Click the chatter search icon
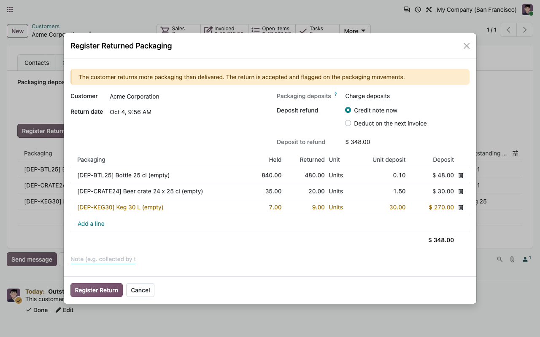The height and width of the screenshot is (337, 540). click(x=499, y=259)
